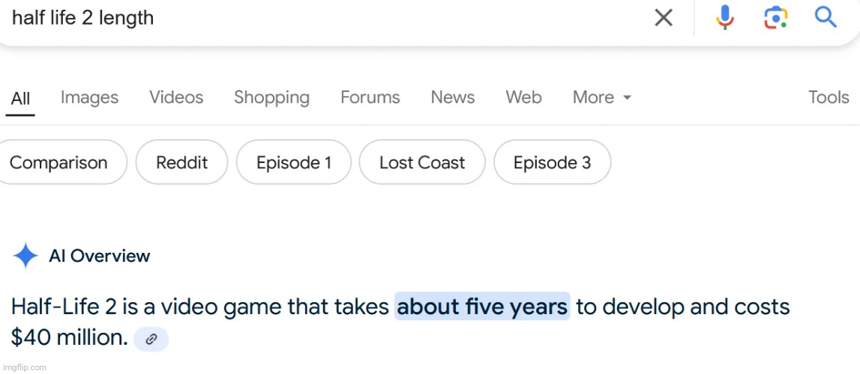
Task: Expand the More dropdown menu
Action: click(601, 97)
